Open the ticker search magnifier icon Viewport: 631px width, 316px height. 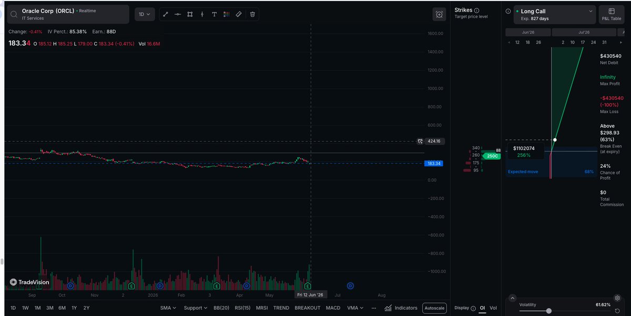pos(14,14)
